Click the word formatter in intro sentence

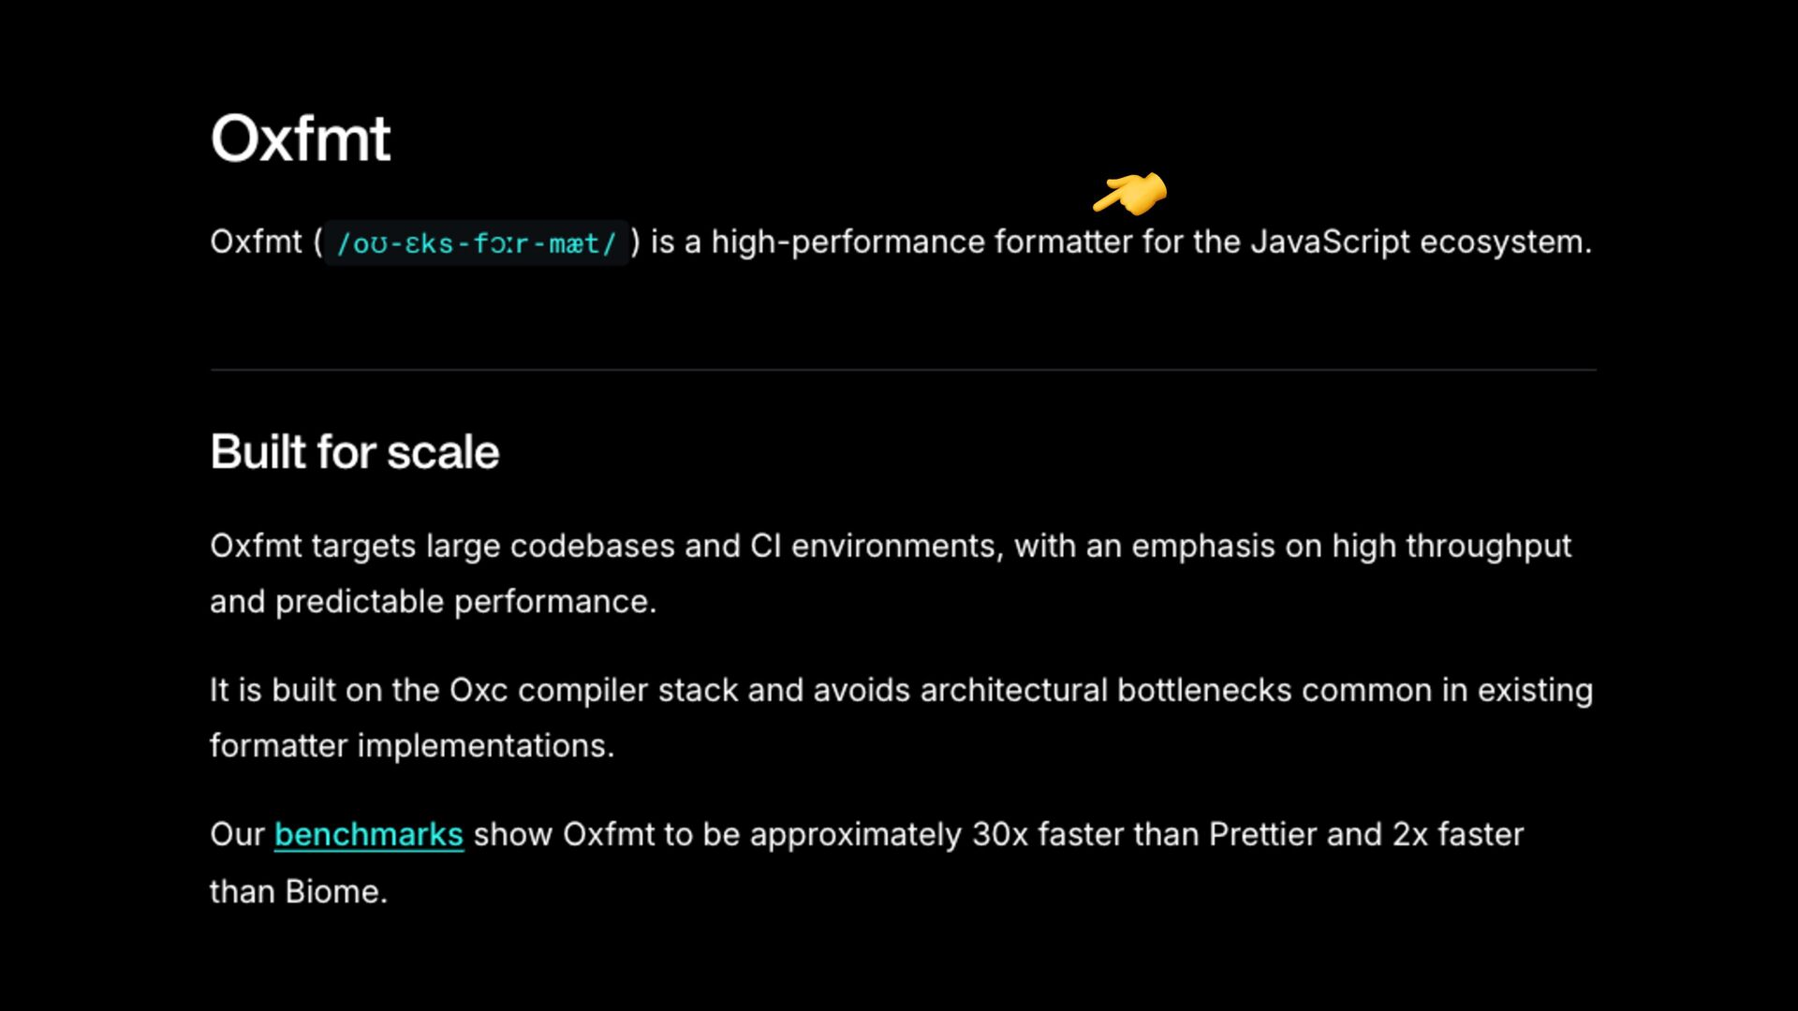tap(1064, 242)
